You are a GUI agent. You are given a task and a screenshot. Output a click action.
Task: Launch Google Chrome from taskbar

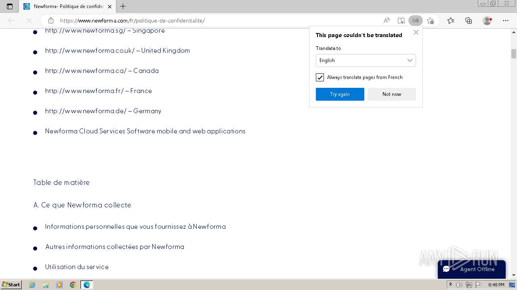point(73,285)
